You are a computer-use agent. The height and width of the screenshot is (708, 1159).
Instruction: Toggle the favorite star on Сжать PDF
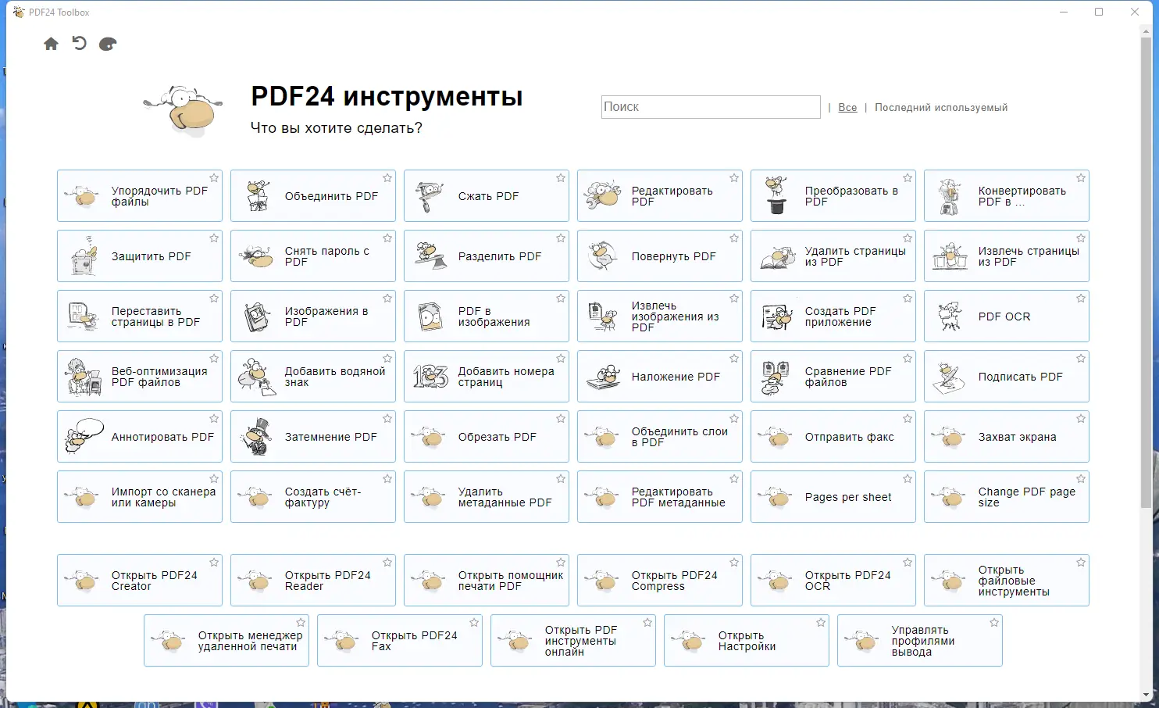click(x=560, y=177)
